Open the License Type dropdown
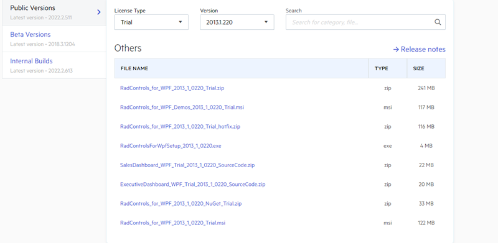The image size is (498, 243). [x=151, y=22]
